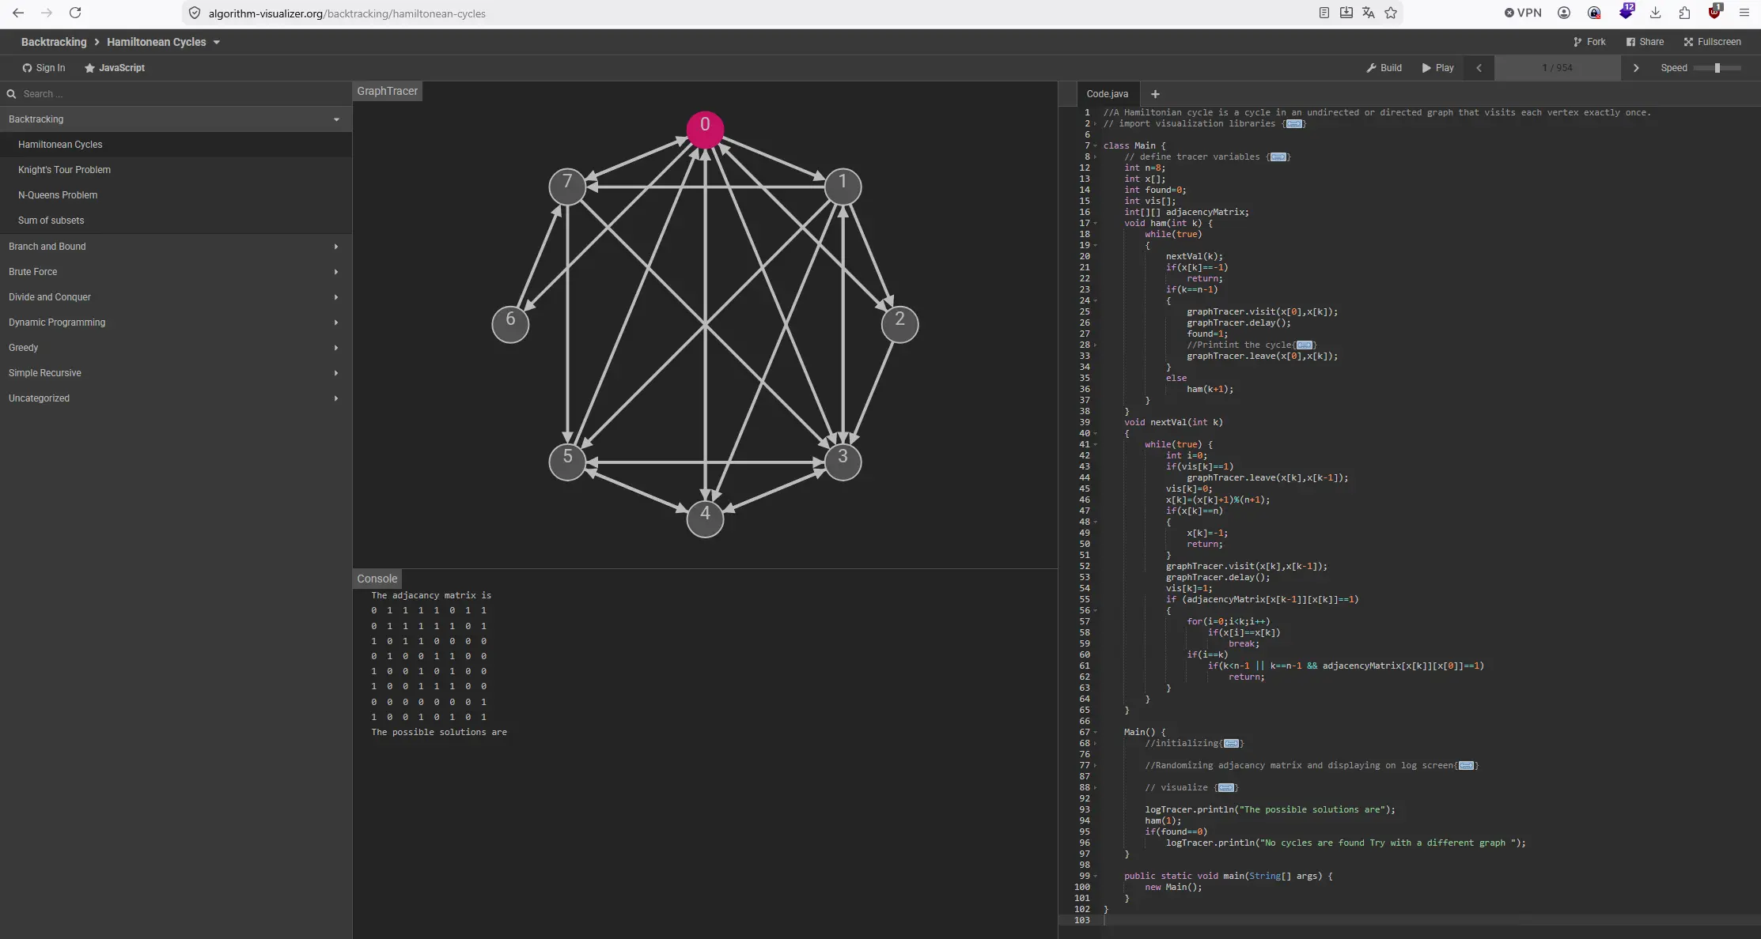Switch to the Code.java tab
Viewport: 1761px width, 939px height.
tap(1107, 94)
